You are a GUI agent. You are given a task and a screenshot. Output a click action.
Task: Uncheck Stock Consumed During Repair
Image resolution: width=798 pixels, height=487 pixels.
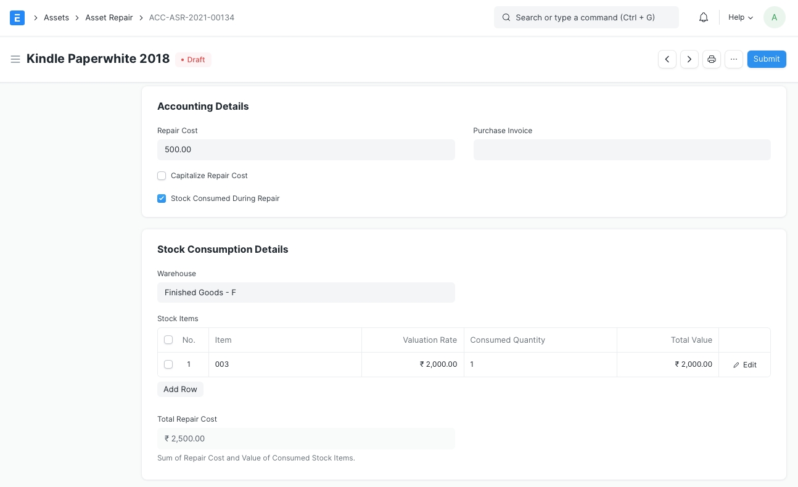click(x=162, y=198)
